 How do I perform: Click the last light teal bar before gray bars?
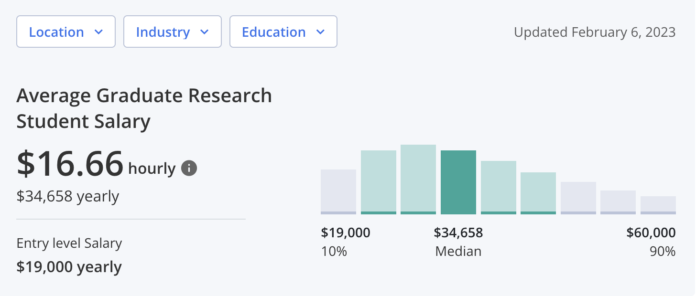(x=538, y=193)
